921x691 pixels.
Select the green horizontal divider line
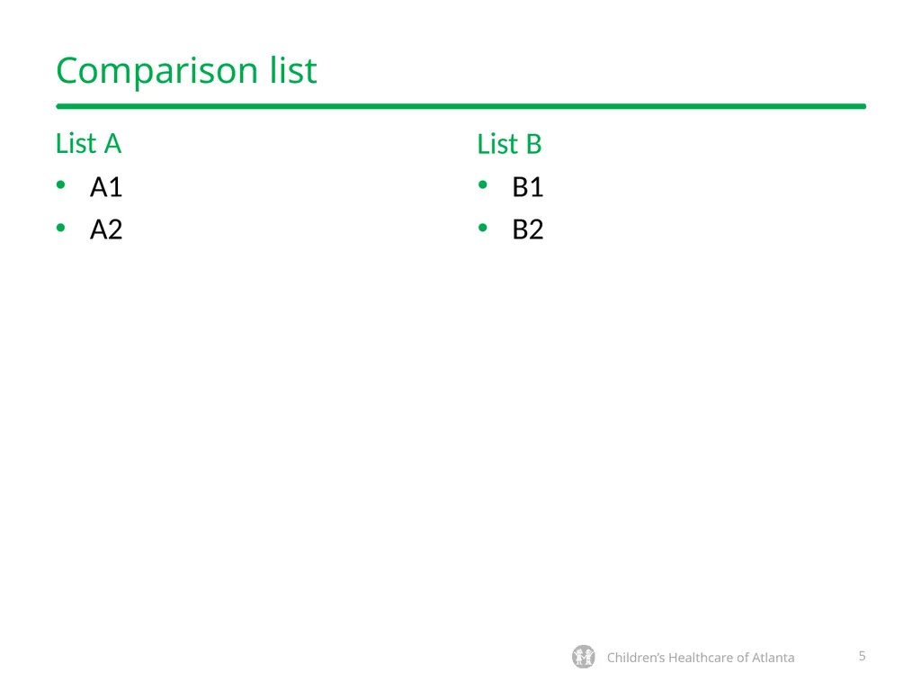point(461,106)
